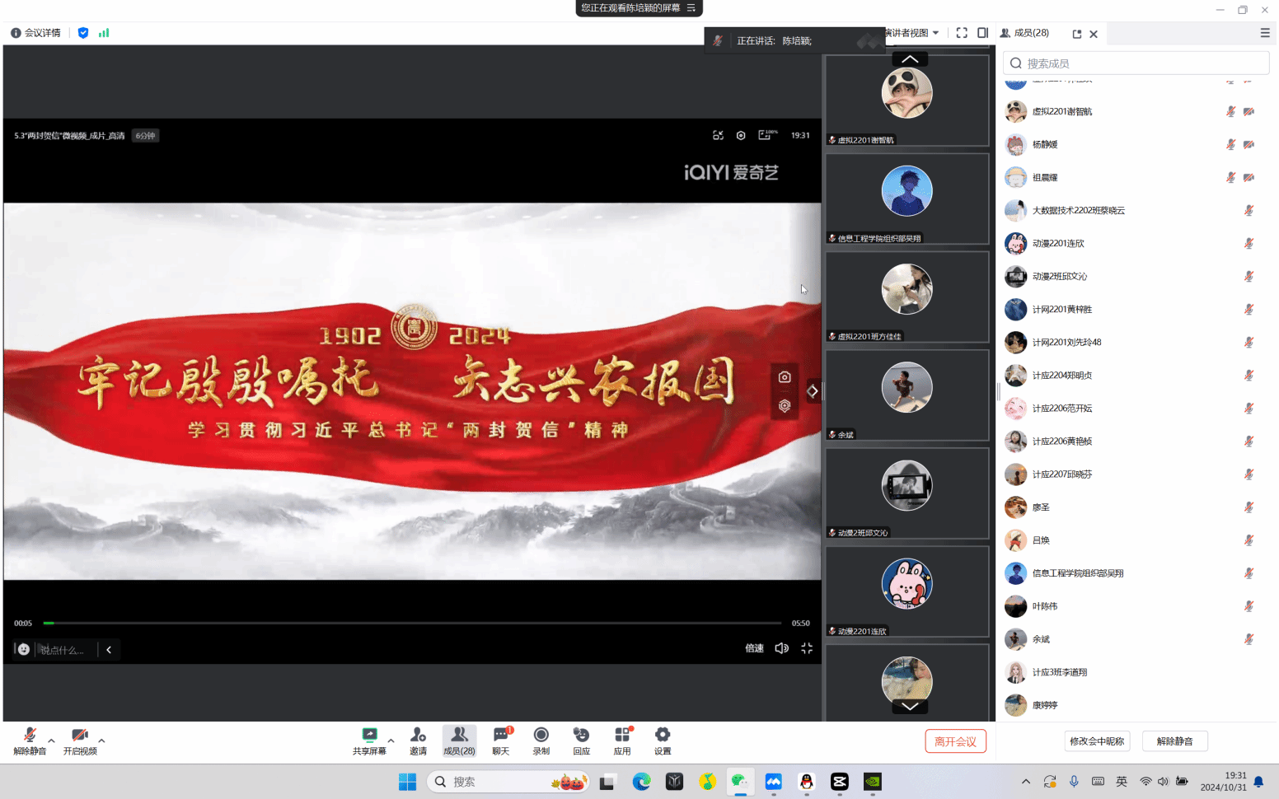Open the Reactions (回应) icon
Viewport: 1279px width, 799px height.
(x=581, y=740)
